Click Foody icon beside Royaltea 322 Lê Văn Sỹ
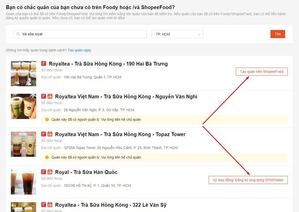Screen dimensions: 299x212 [44, 205]
